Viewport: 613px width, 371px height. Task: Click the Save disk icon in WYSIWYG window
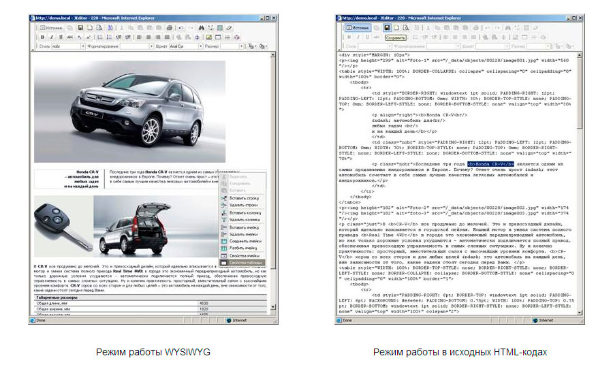(x=80, y=28)
